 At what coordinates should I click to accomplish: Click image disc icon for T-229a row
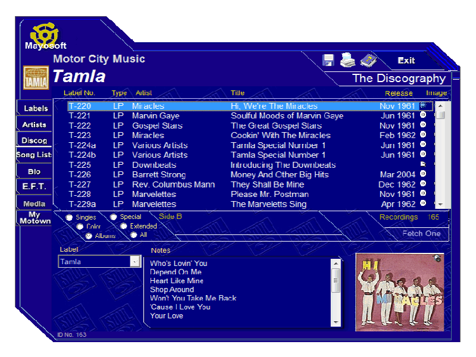423,203
